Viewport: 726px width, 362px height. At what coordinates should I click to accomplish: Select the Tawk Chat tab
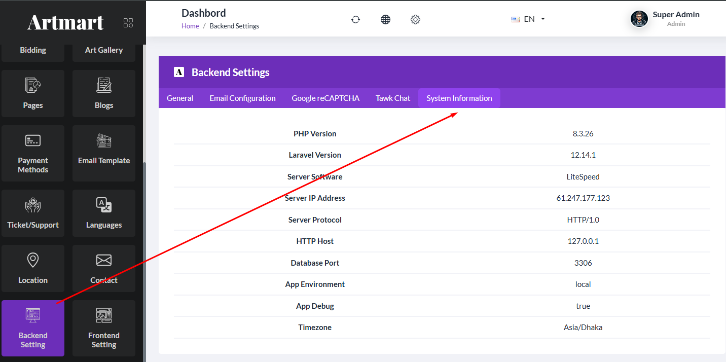pos(393,98)
